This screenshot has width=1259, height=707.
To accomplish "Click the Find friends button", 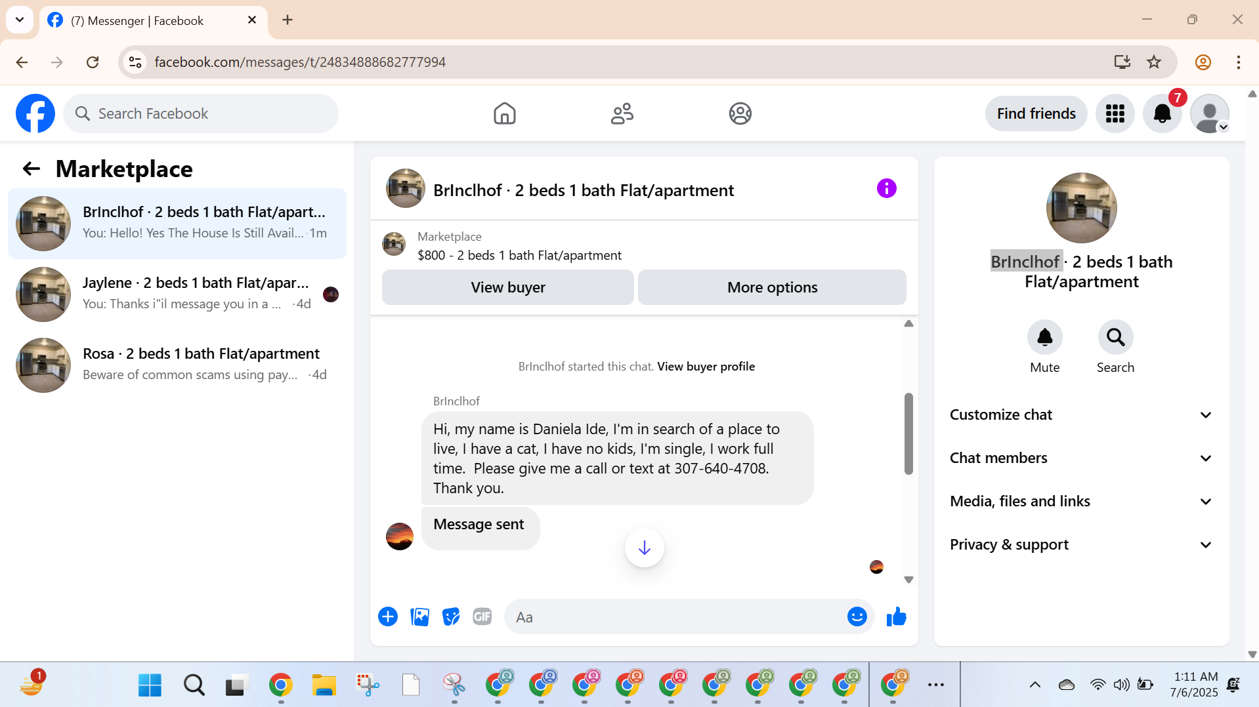I will coord(1036,113).
